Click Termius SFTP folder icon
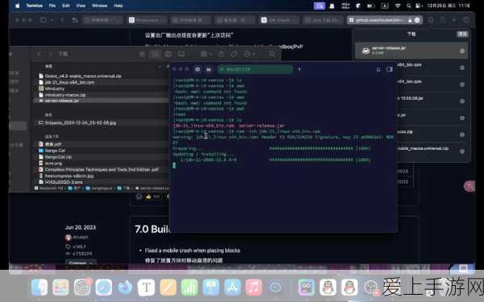Screen dimensions: 484x302 [209, 69]
